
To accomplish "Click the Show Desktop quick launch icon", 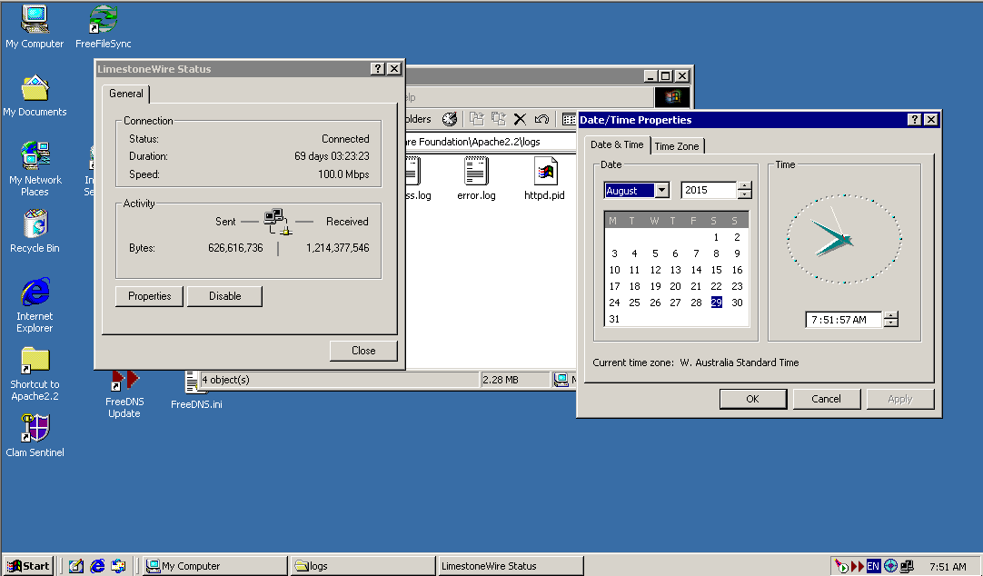I will coord(75,566).
